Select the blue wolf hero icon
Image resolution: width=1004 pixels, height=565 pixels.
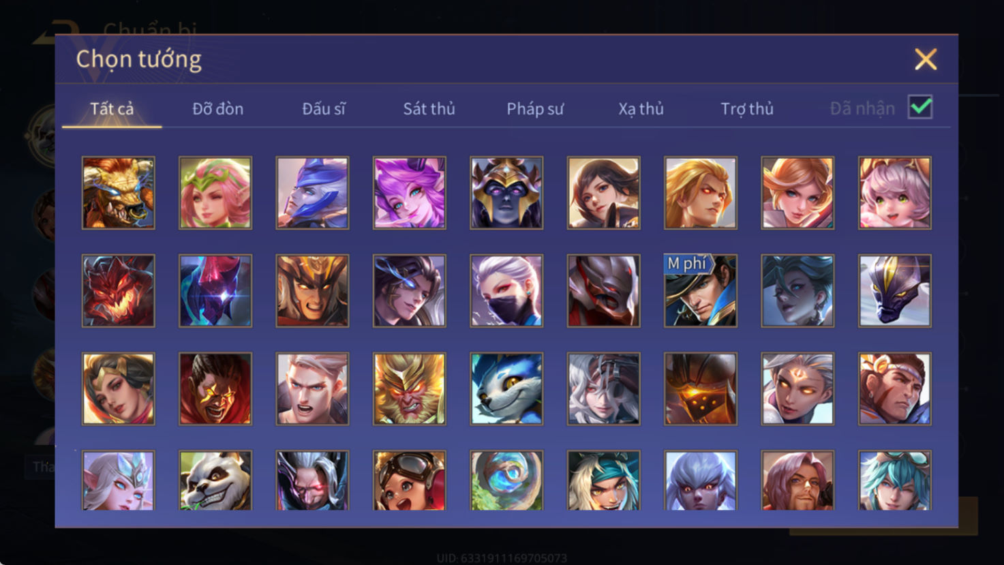pyautogui.click(x=506, y=388)
